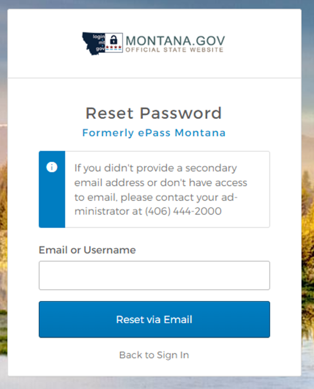Image resolution: width=314 pixels, height=389 pixels.
Task: Click the full Montana.gov logo banner
Action: [x=154, y=42]
